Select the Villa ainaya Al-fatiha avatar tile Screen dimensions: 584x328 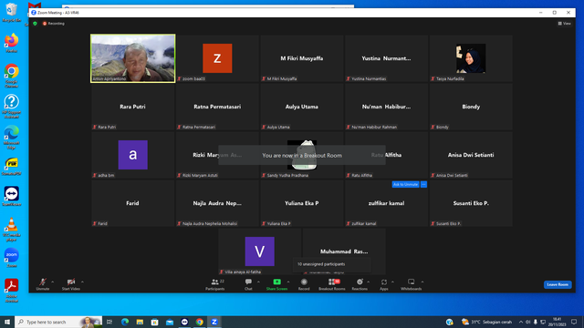click(x=259, y=251)
